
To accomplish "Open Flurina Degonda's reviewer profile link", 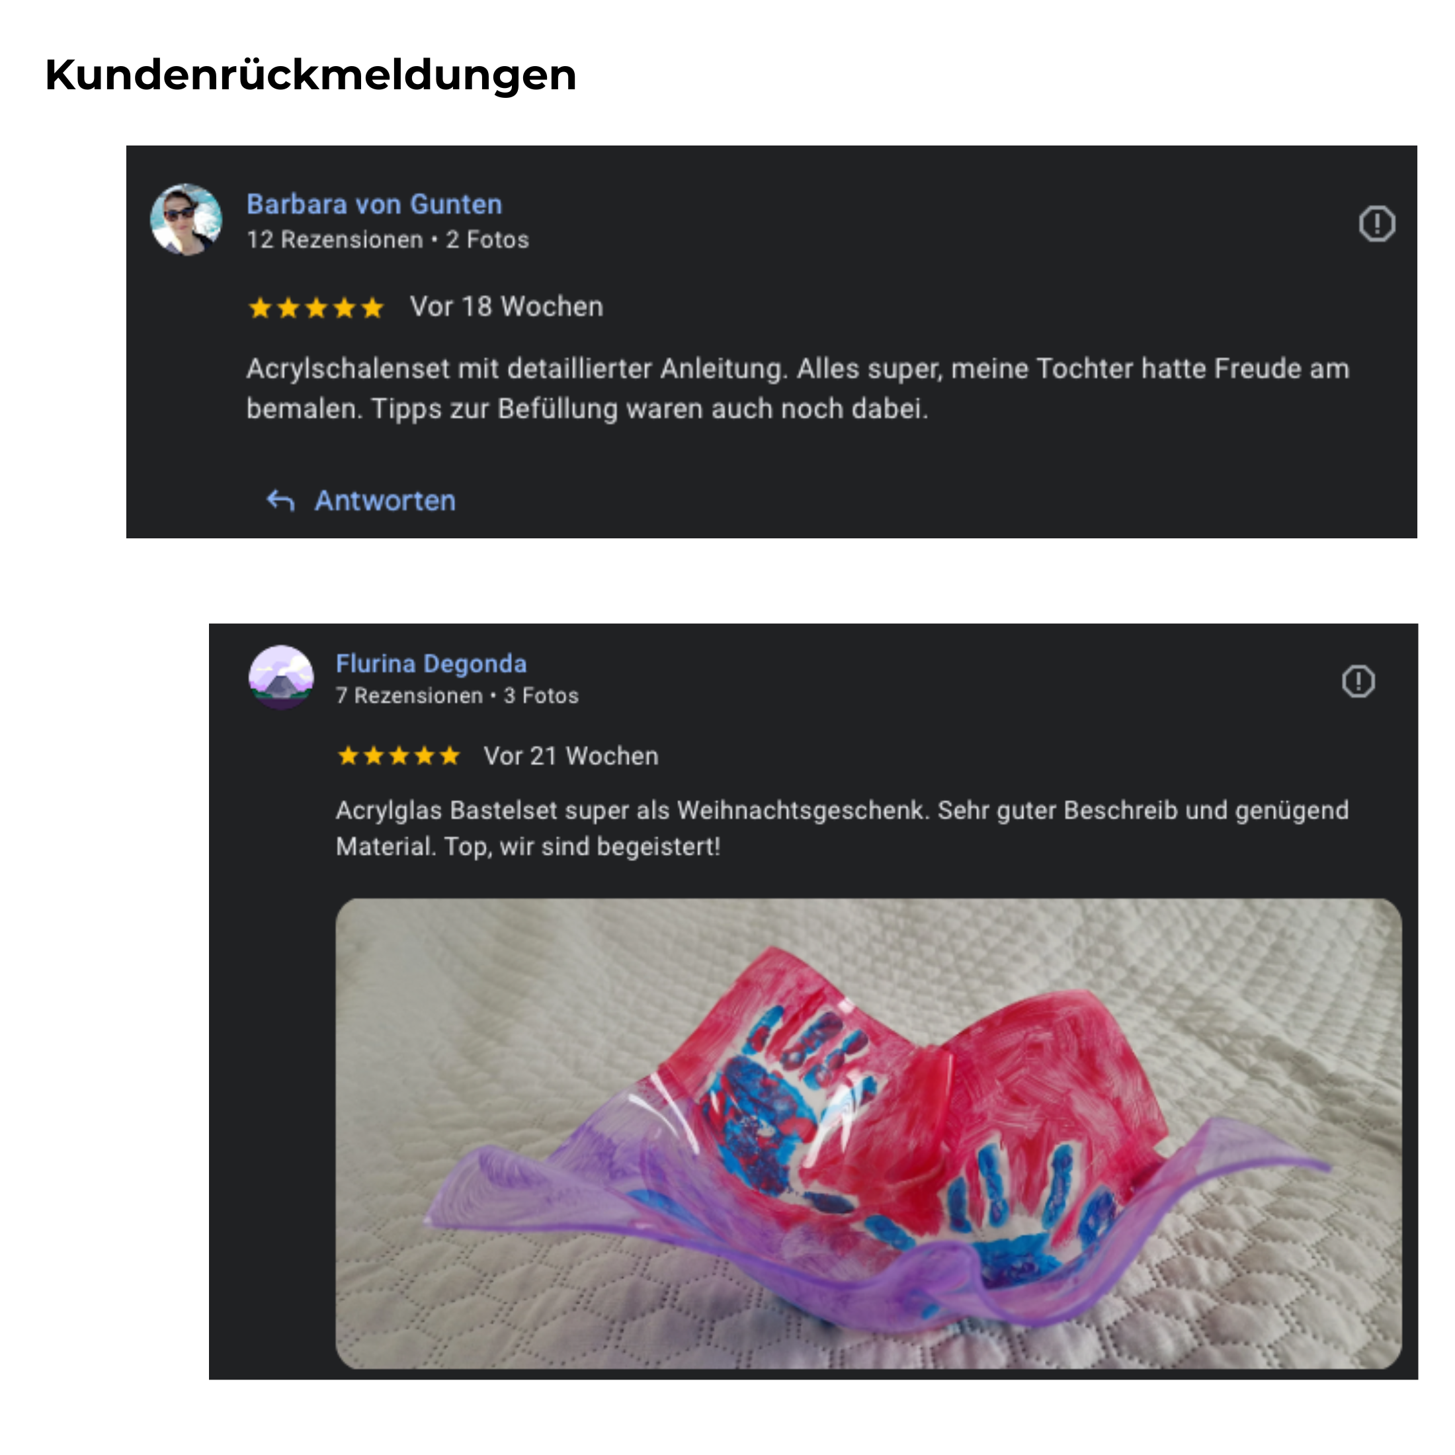I will point(431,663).
